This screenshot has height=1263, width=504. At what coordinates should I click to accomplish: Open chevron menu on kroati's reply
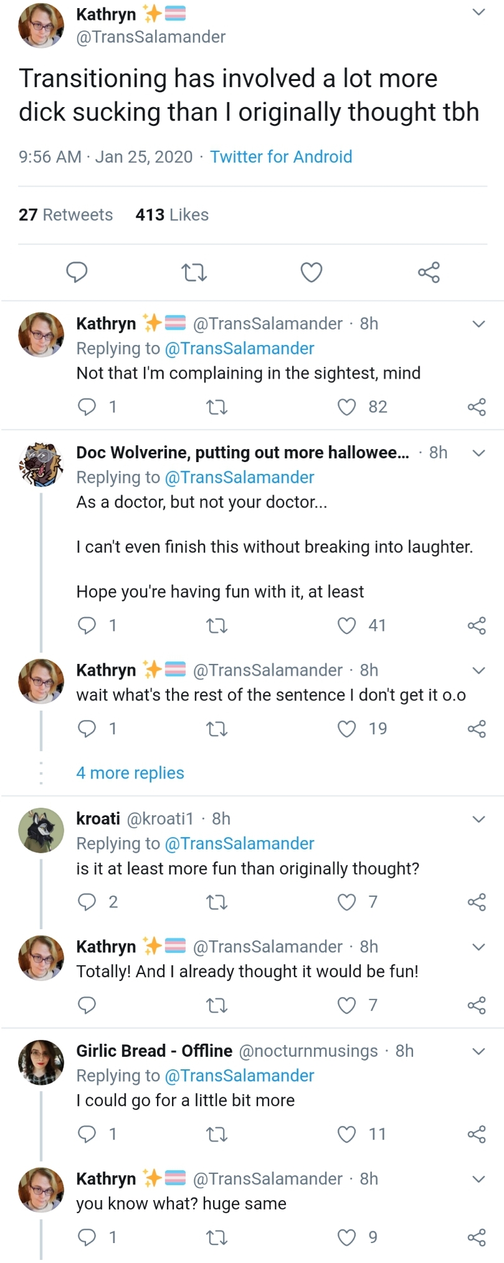478,819
